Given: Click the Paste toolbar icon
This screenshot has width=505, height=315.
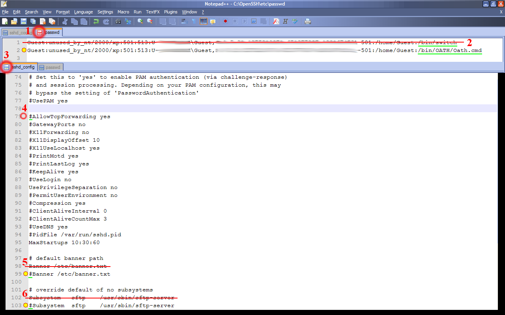Looking at the screenshot, I should tap(84, 21).
